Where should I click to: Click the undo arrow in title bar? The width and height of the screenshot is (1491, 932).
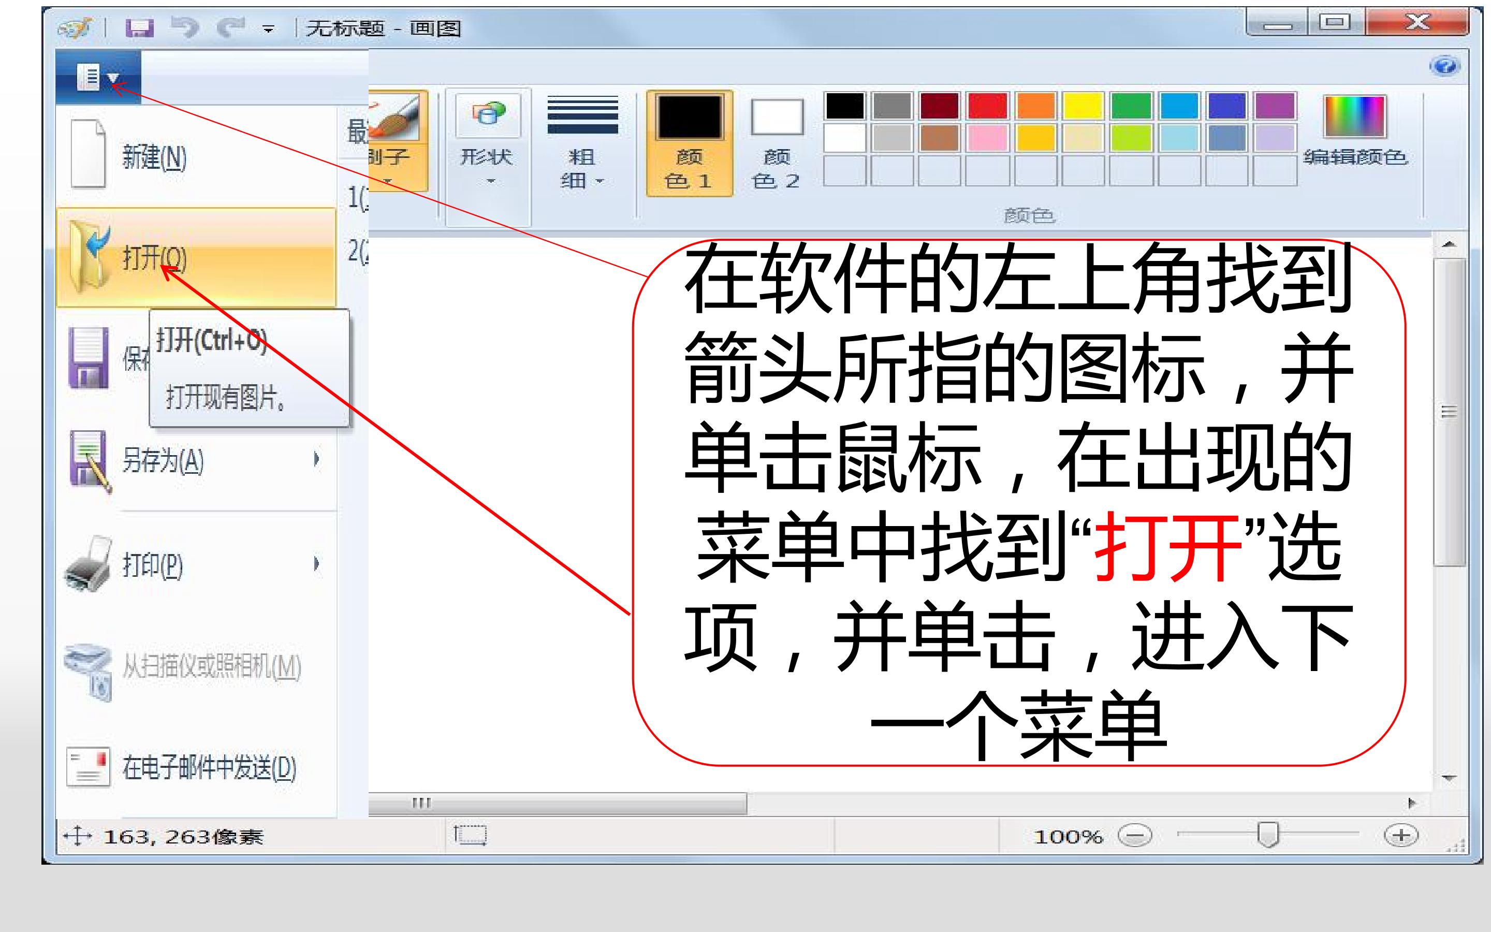[185, 27]
